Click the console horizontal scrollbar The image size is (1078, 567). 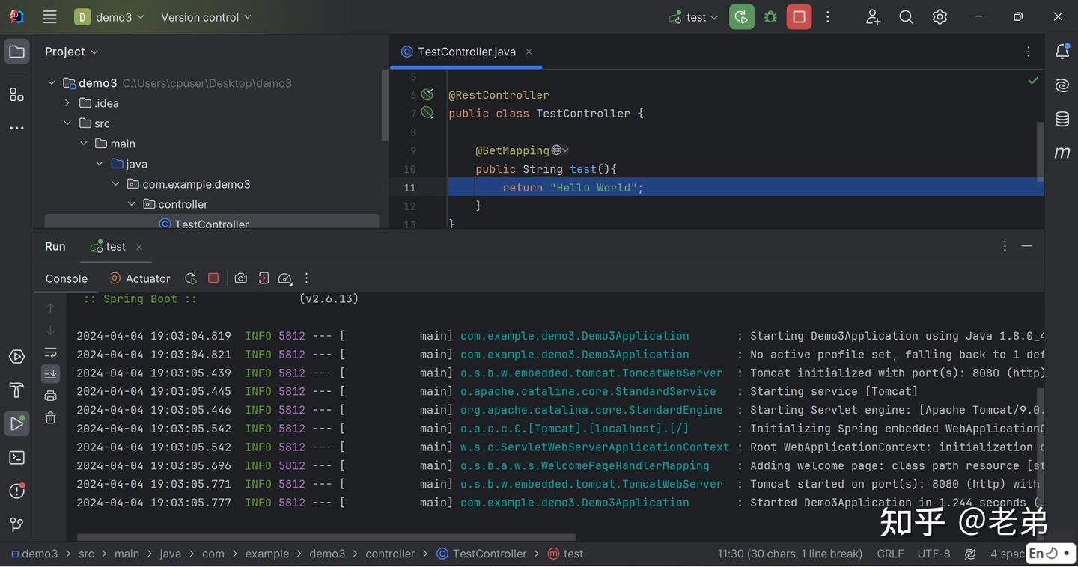[x=326, y=537]
